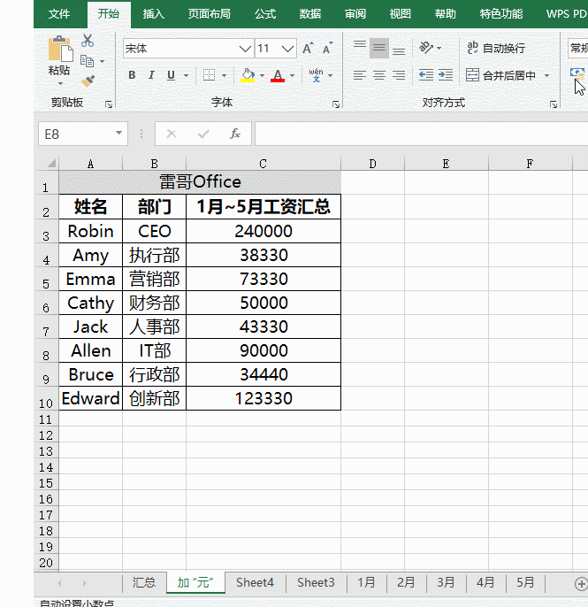588x607 pixels.
Task: Open the 3月 sheet tab
Action: 446,582
